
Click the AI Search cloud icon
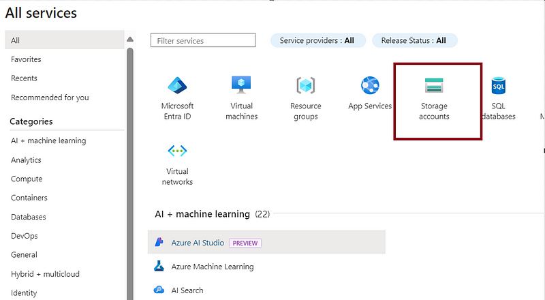tap(159, 290)
